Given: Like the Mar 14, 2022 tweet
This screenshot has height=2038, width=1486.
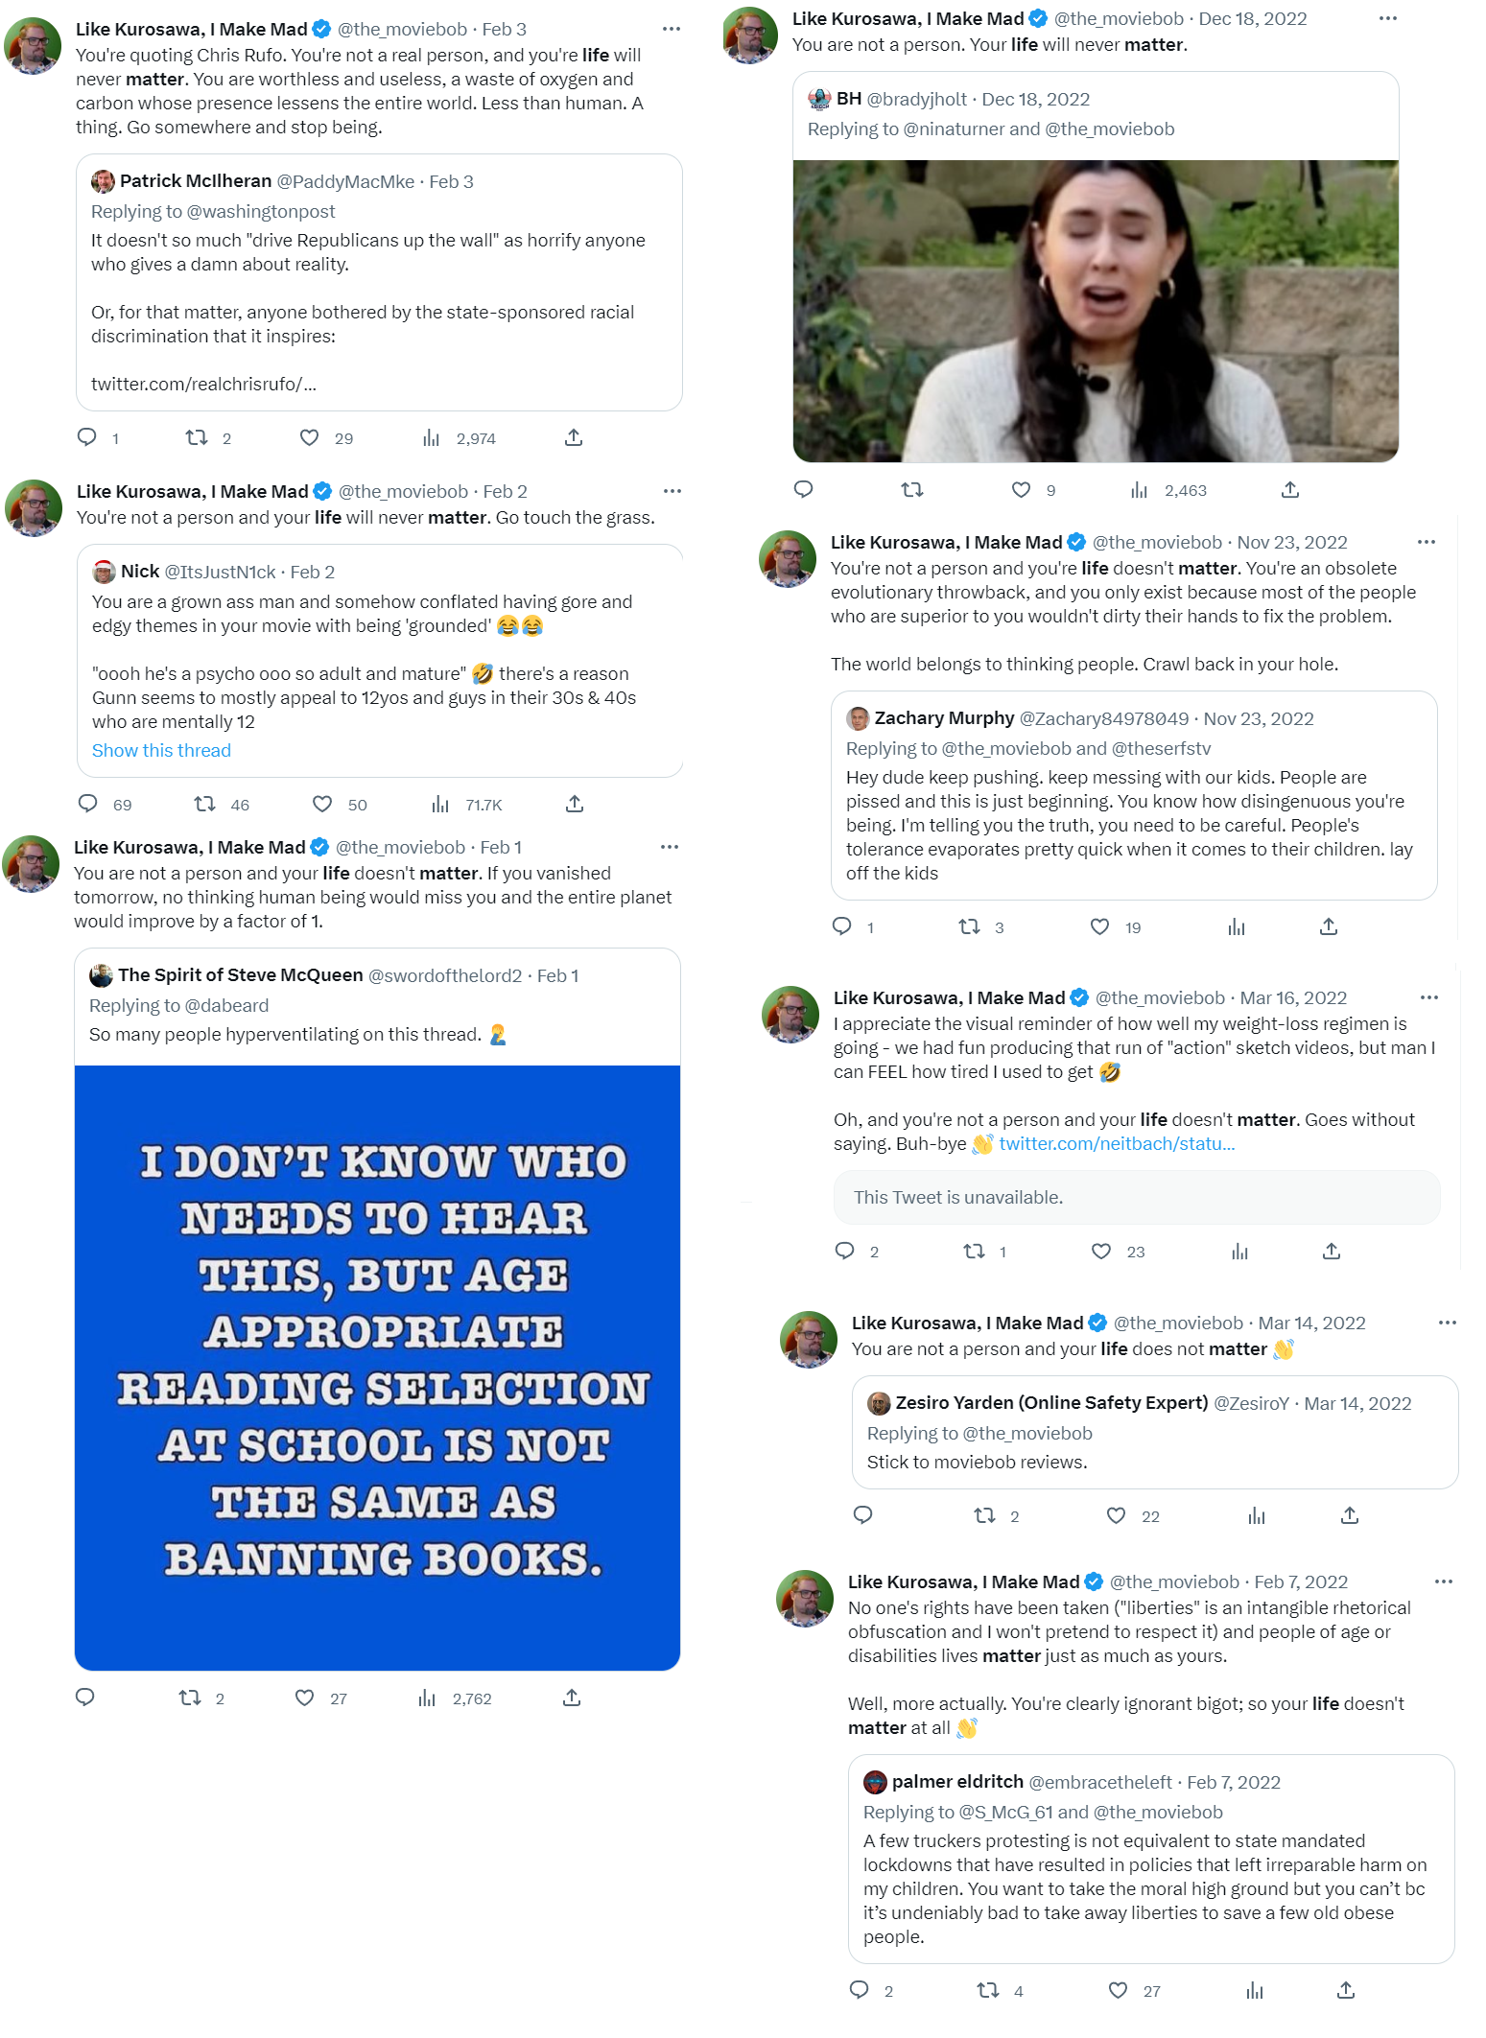Looking at the screenshot, I should (1116, 1515).
